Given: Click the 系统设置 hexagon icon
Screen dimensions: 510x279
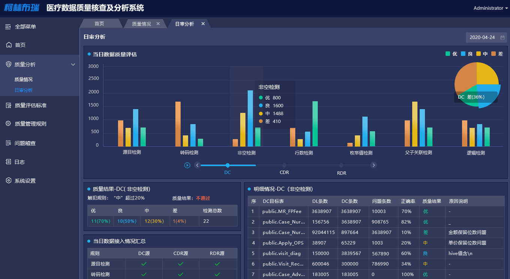Looking at the screenshot, I should pos(9,181).
